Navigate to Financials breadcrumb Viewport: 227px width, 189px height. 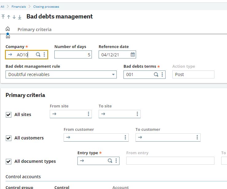19,6
